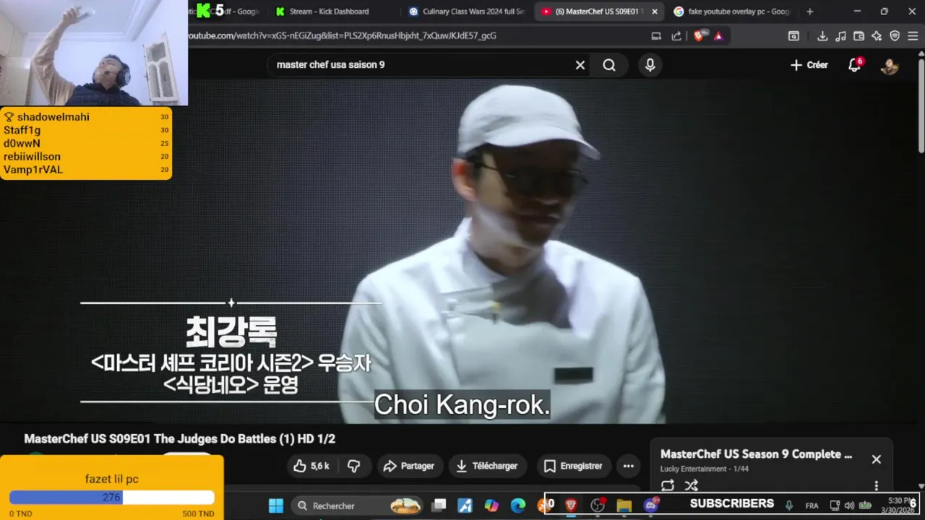Click the scrollbar down arrow
The image size is (925, 520).
[921, 486]
